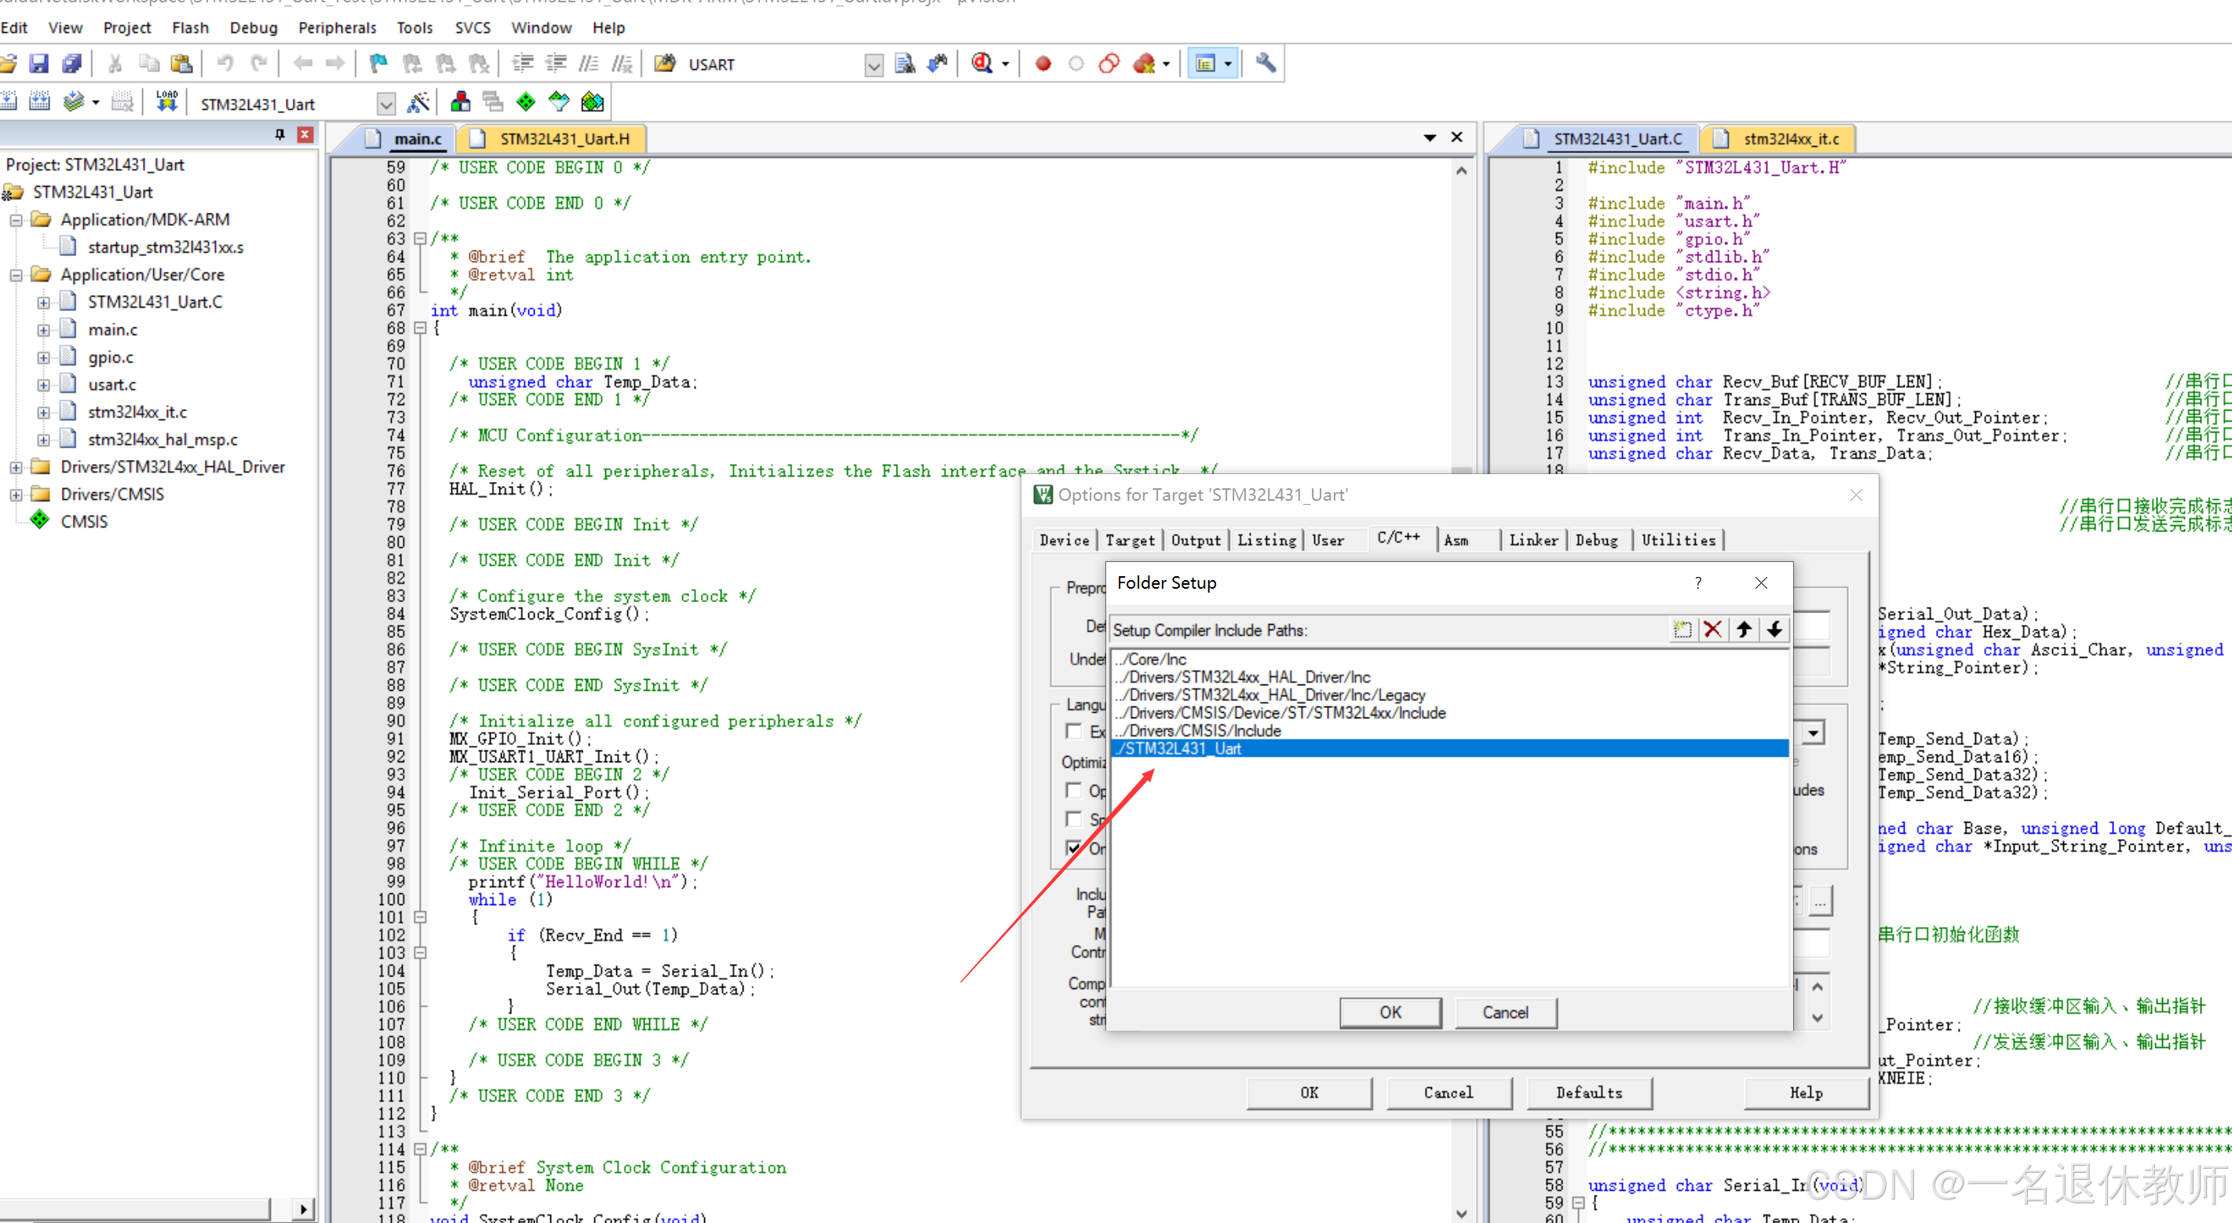
Task: Toggle the first checkbox under Language group
Action: (1075, 732)
